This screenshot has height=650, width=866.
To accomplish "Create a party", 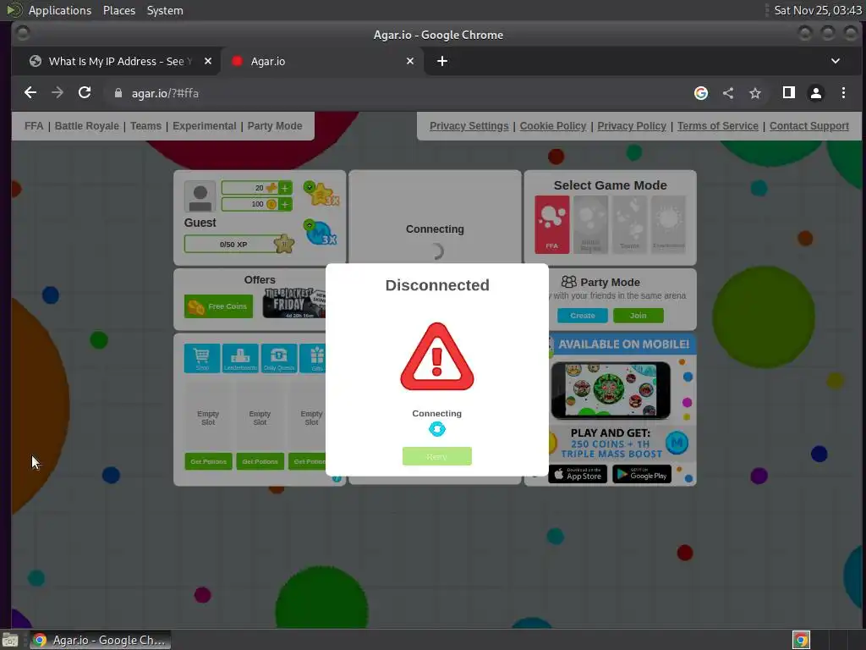I will 582,316.
